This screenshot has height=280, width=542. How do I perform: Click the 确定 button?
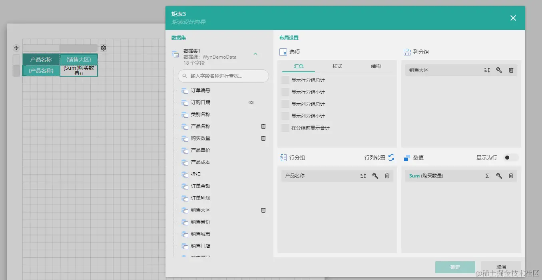[455, 267]
